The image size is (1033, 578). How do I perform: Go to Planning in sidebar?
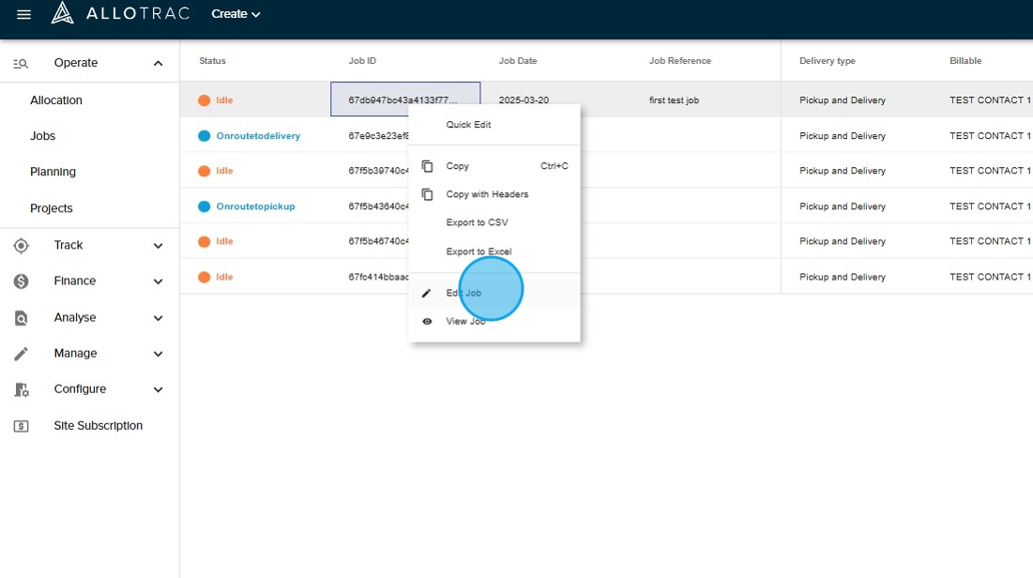point(53,173)
